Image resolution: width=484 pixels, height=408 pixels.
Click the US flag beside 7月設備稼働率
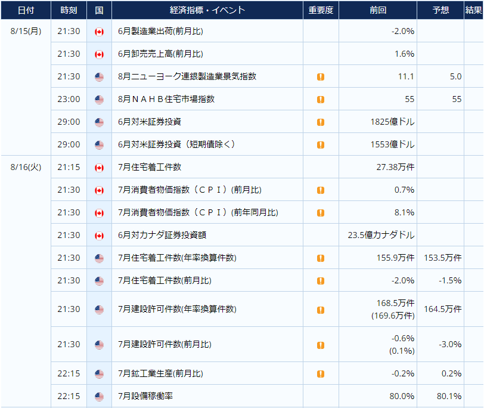(x=99, y=396)
